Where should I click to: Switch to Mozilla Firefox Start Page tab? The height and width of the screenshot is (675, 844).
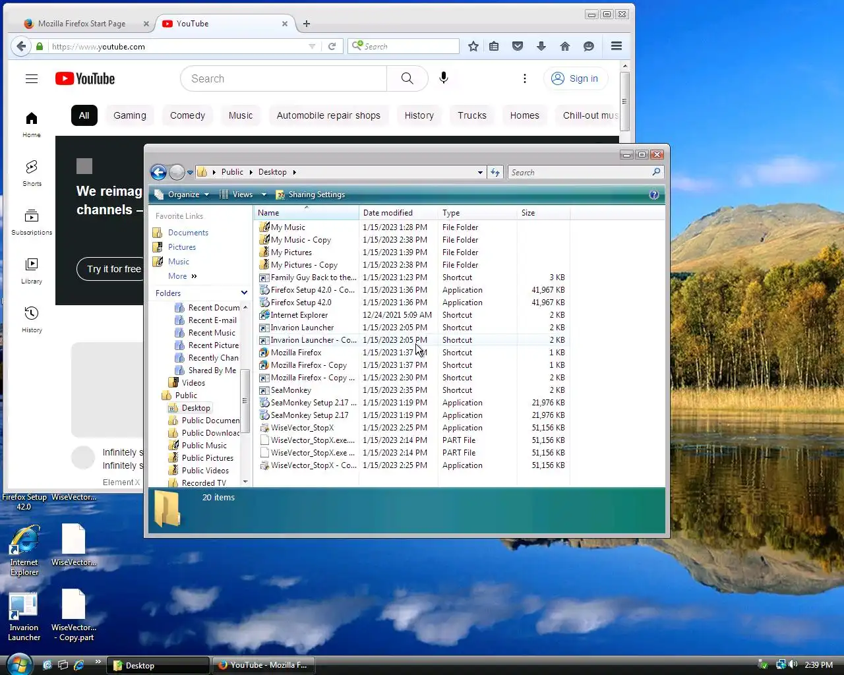[x=82, y=24]
